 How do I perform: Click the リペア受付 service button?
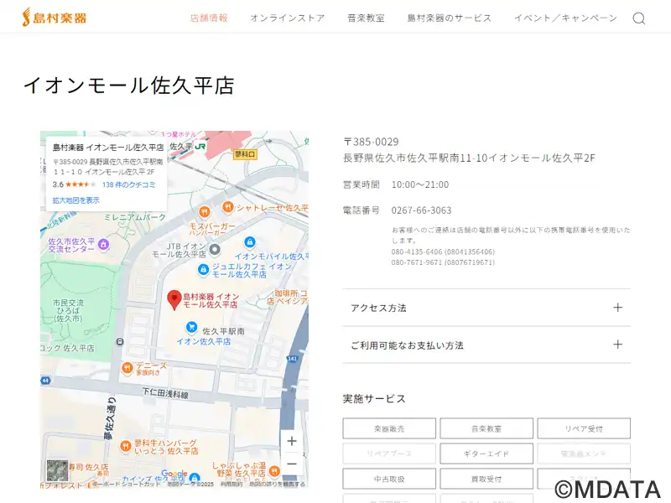pos(584,428)
